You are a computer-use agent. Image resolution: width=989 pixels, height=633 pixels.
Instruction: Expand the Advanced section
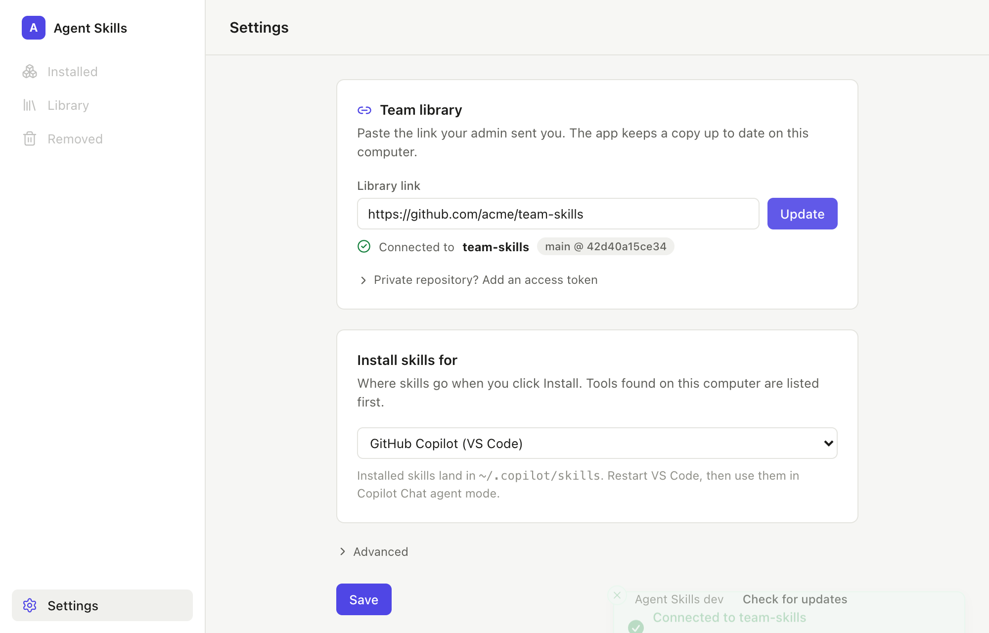click(x=374, y=551)
